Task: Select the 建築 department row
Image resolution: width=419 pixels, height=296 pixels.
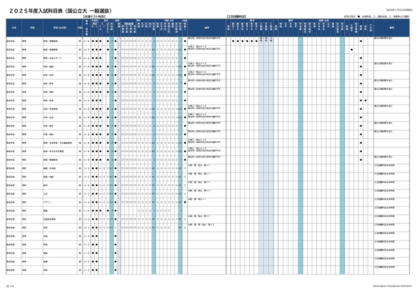Action: [x=46, y=210]
